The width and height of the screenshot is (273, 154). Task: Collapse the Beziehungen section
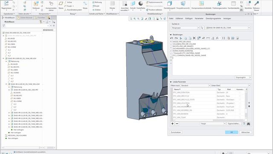[171, 35]
